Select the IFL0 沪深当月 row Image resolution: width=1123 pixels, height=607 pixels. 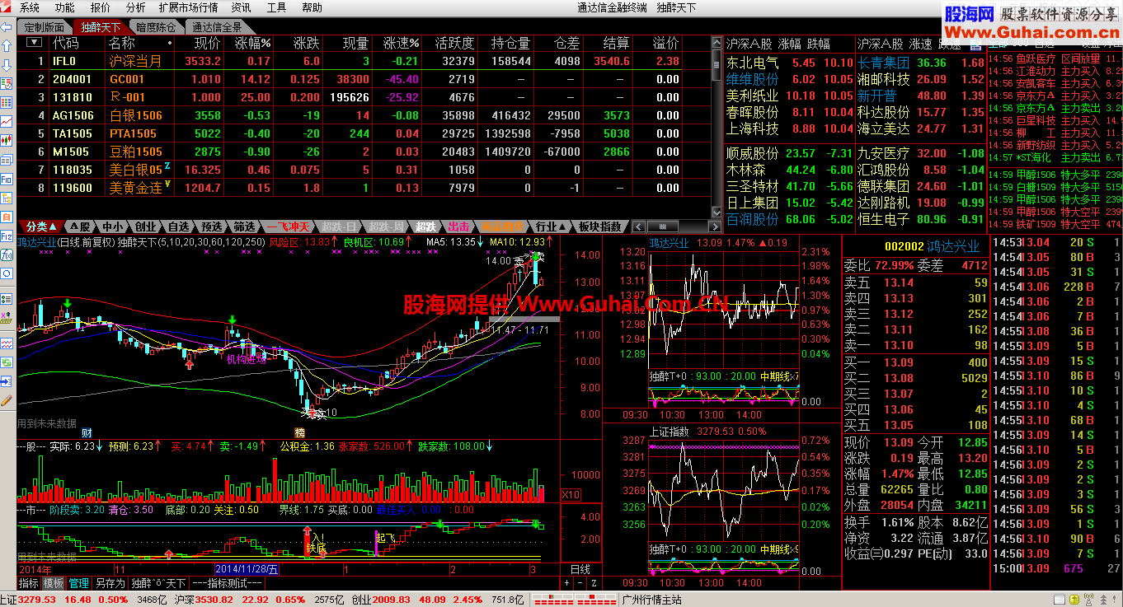pyautogui.click(x=363, y=61)
